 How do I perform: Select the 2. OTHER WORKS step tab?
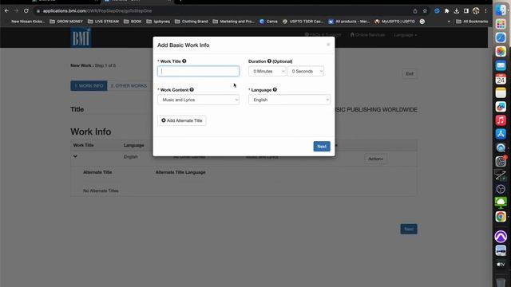click(x=129, y=86)
